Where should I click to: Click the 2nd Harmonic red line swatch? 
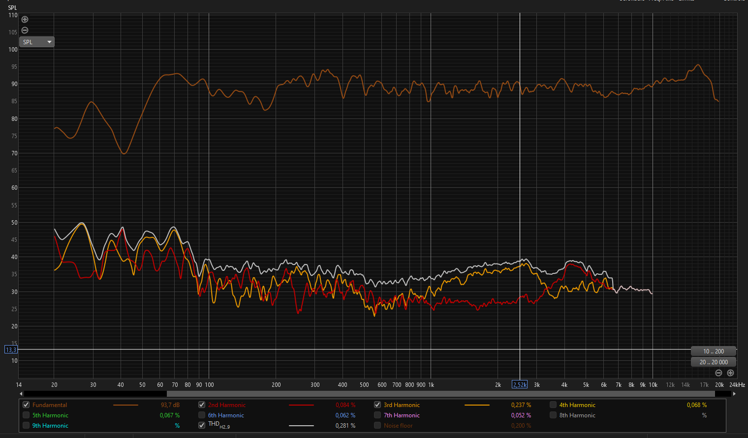coord(301,405)
